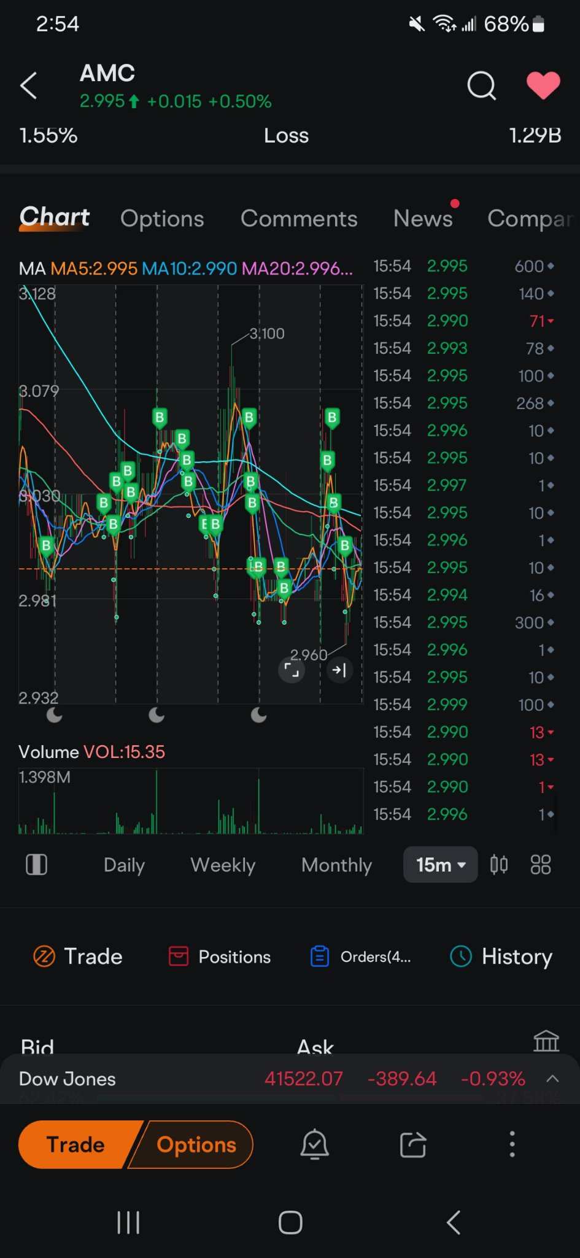This screenshot has height=1258, width=580.
Task: Select Monthly chart interval
Action: tap(336, 865)
